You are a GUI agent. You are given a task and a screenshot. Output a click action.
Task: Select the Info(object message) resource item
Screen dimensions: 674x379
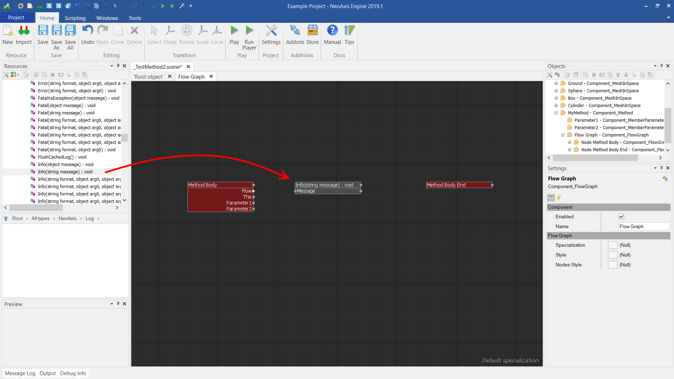click(65, 164)
